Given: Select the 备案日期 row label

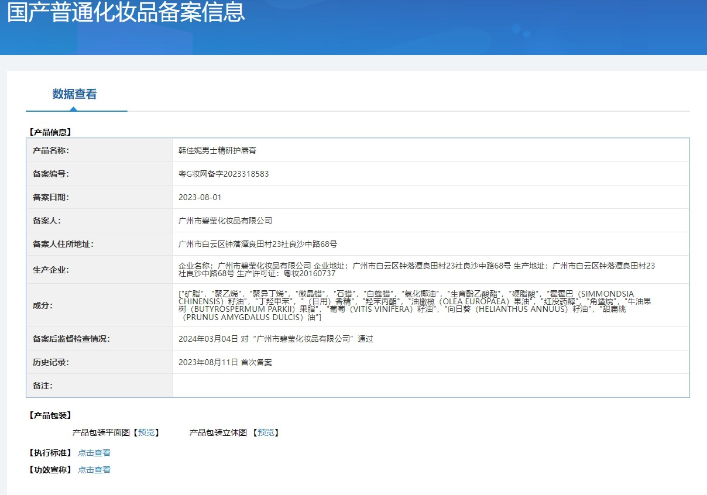Looking at the screenshot, I should pyautogui.click(x=51, y=197).
